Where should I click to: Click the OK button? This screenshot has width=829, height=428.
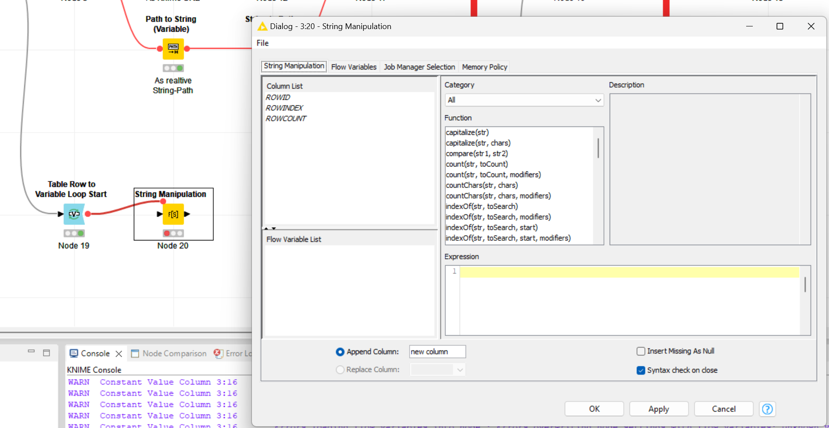(594, 409)
